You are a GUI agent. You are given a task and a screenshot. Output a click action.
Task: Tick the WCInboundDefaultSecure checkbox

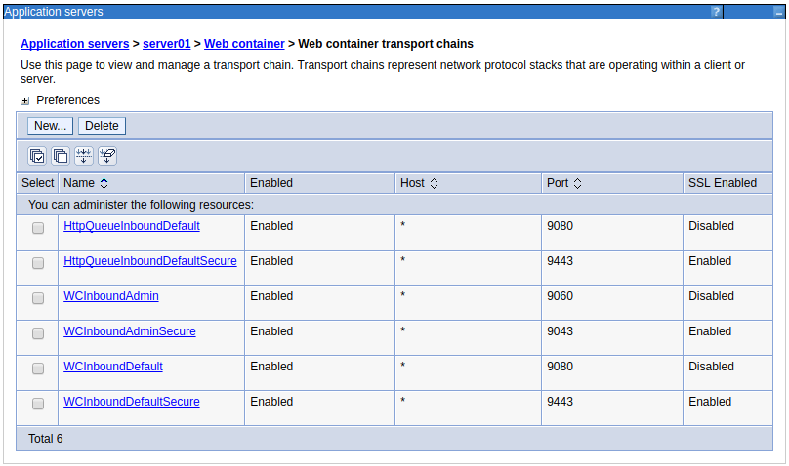tap(38, 404)
